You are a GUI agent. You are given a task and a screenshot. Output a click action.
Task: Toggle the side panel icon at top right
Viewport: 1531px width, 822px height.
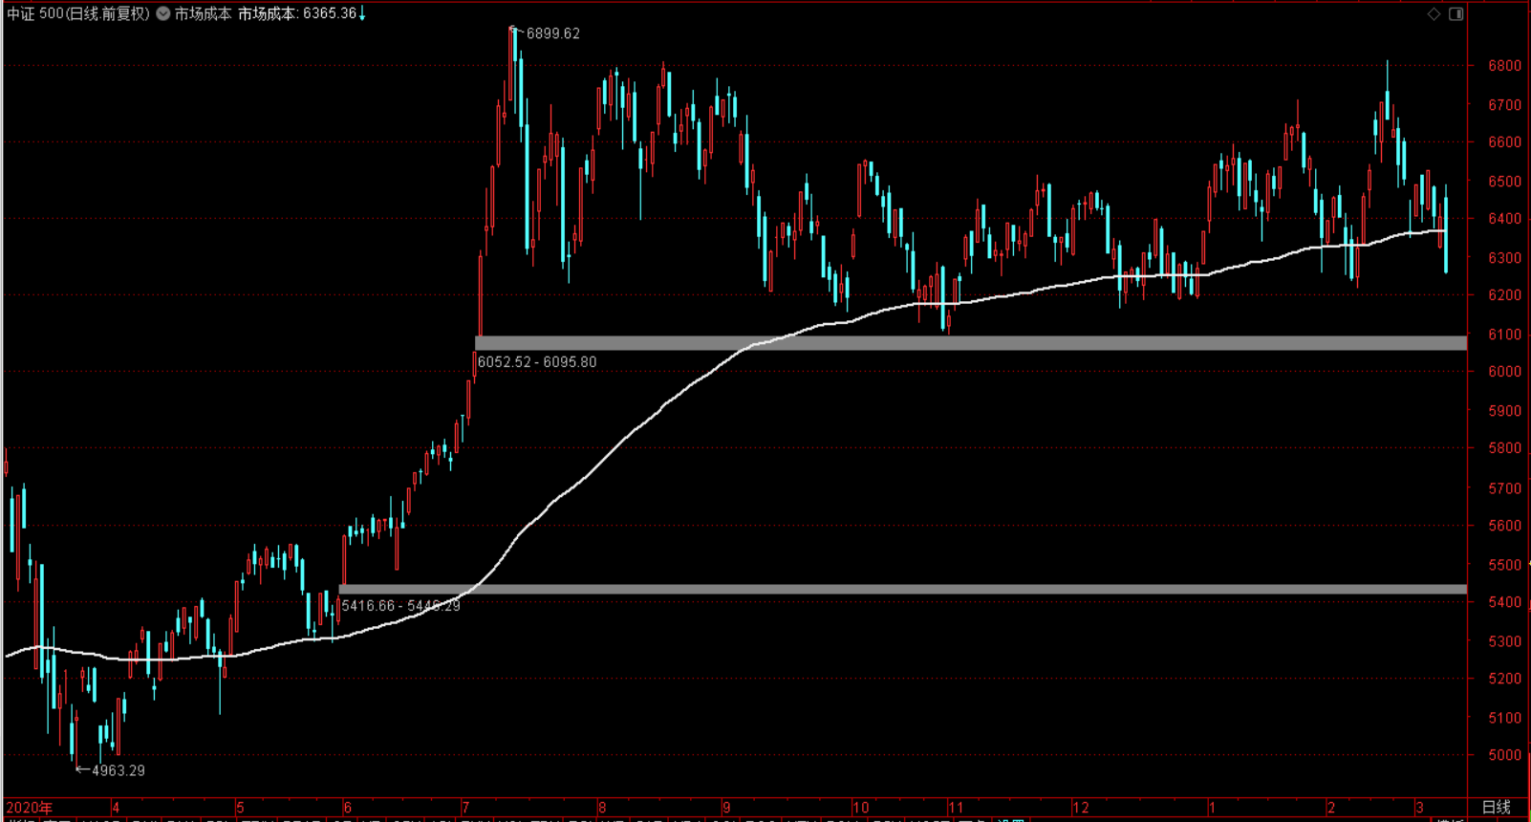[x=1456, y=13]
